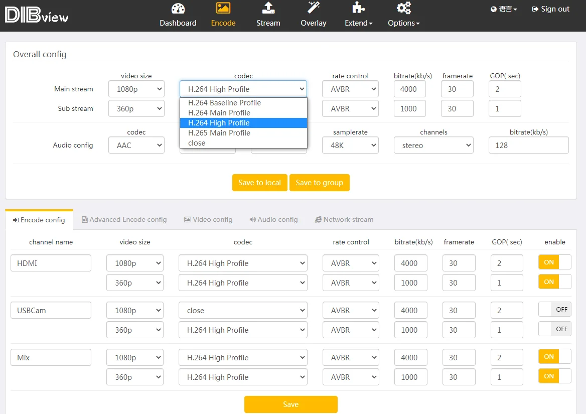This screenshot has height=414, width=586.
Task: Open Main stream rate control dropdown
Action: [x=350, y=89]
